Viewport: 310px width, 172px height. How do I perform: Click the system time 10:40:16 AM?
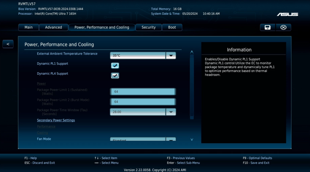point(211,14)
